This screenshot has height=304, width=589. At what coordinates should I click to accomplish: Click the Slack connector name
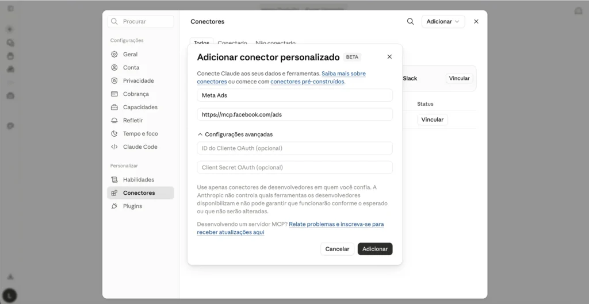click(x=410, y=78)
